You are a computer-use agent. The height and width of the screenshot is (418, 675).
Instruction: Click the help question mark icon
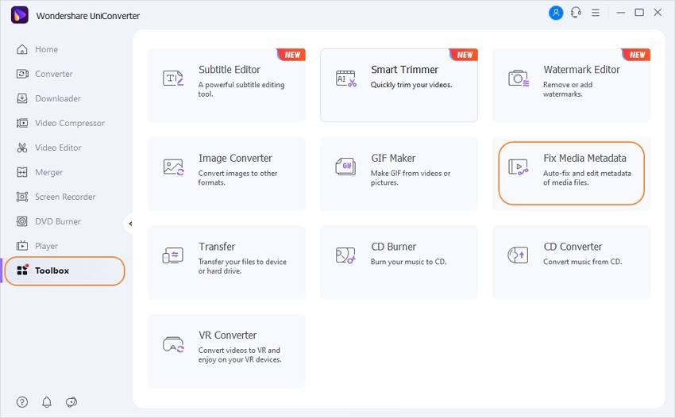(22, 401)
